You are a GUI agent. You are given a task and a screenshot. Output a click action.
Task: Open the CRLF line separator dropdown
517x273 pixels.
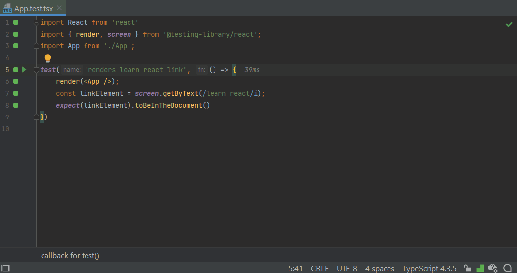pyautogui.click(x=320, y=268)
